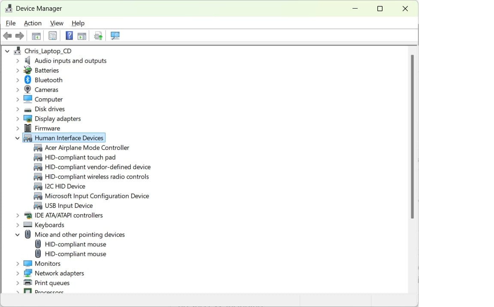Select I2C HID Device
Viewport: 494px width, 307px height.
point(65,186)
